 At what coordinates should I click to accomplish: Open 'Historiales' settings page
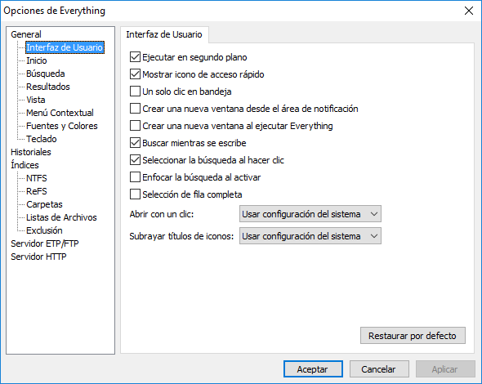pos(31,152)
